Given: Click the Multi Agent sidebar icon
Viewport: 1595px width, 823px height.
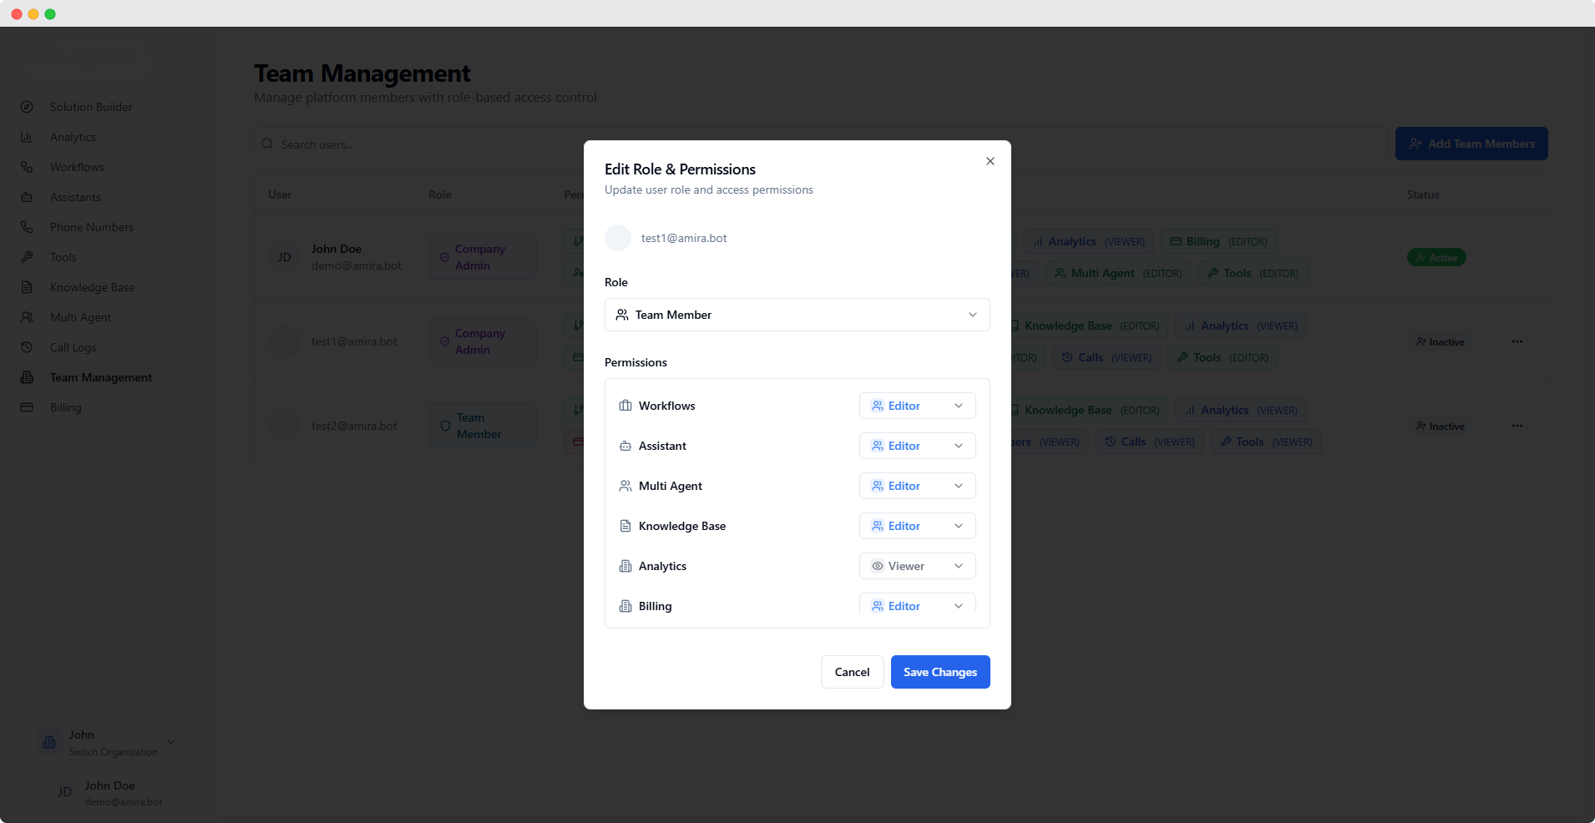Looking at the screenshot, I should pyautogui.click(x=27, y=316).
